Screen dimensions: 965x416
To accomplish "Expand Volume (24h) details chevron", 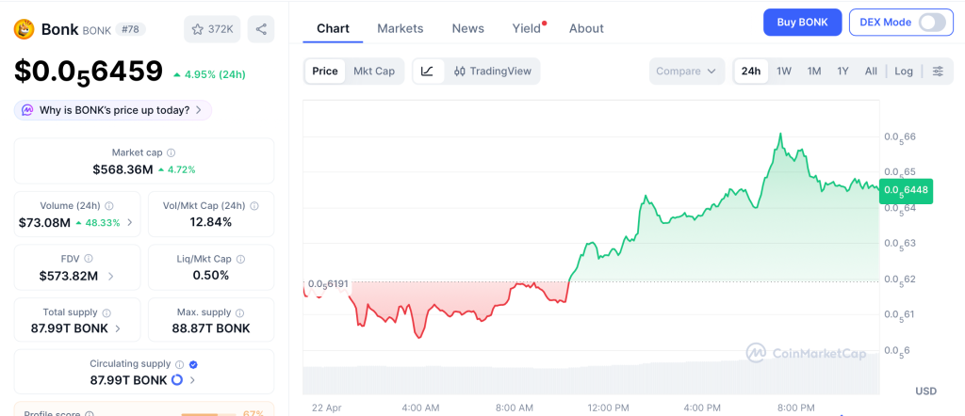I will click(x=129, y=223).
